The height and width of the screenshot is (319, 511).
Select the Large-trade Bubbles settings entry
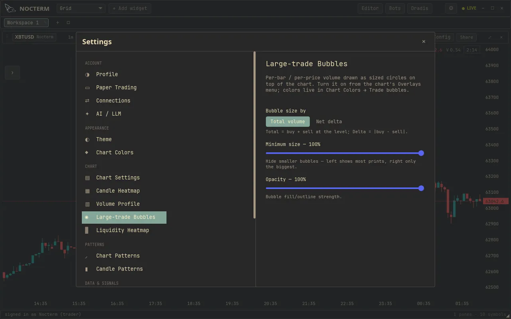coord(124,217)
